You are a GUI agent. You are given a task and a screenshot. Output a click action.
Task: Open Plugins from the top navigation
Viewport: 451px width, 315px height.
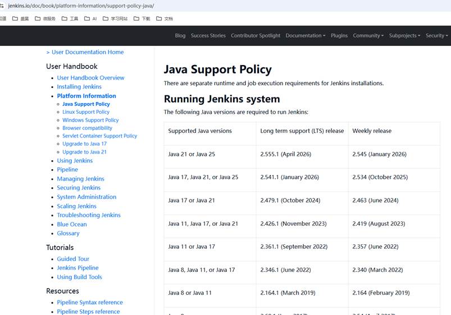[x=339, y=36]
